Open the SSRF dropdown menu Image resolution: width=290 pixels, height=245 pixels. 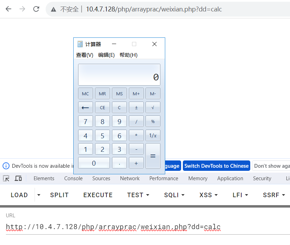[x=274, y=195]
